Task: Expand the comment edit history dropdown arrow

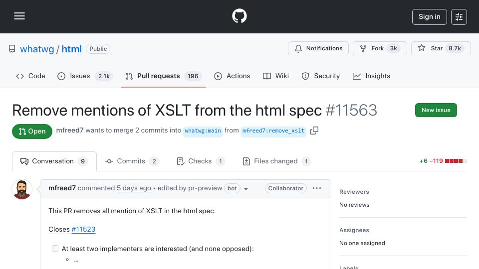Action: [246, 189]
